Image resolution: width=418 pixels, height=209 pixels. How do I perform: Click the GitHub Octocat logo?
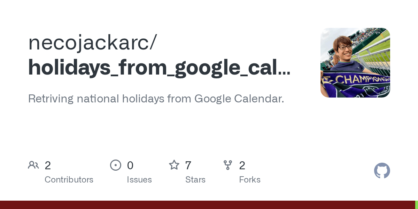(x=382, y=171)
